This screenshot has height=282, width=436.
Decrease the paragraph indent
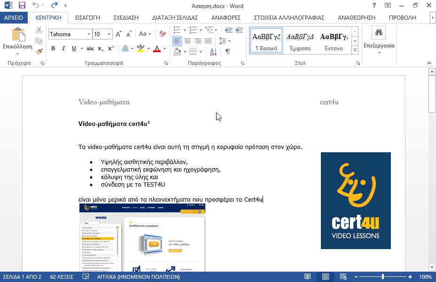(x=228, y=30)
